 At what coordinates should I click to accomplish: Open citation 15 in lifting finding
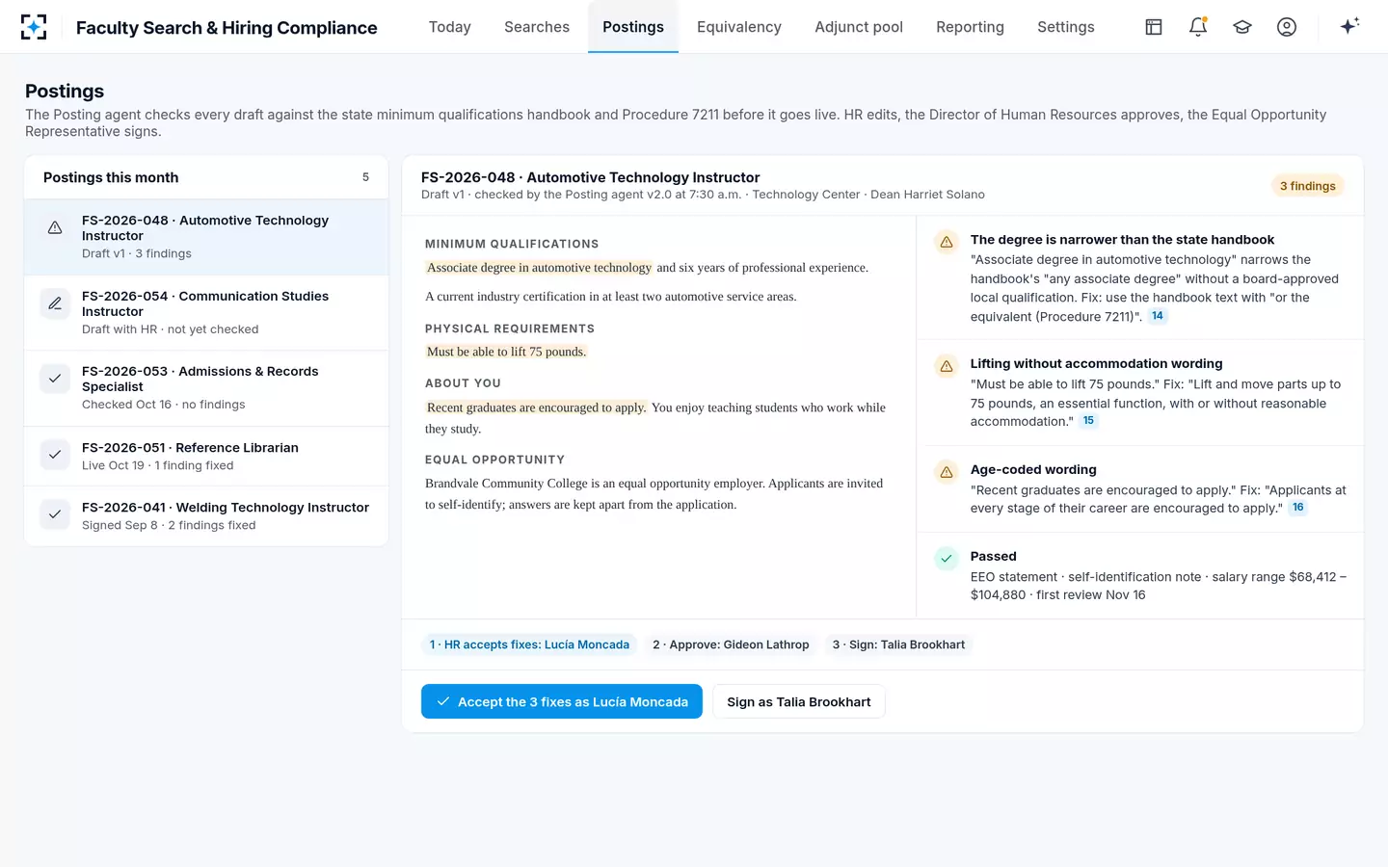point(1088,421)
